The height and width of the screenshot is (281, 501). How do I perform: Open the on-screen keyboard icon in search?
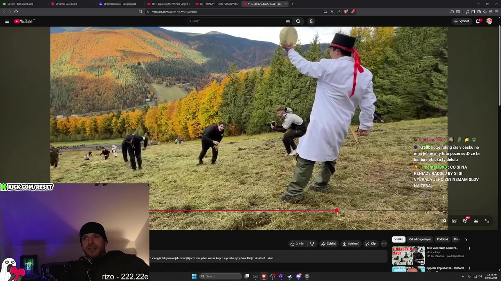[288, 21]
